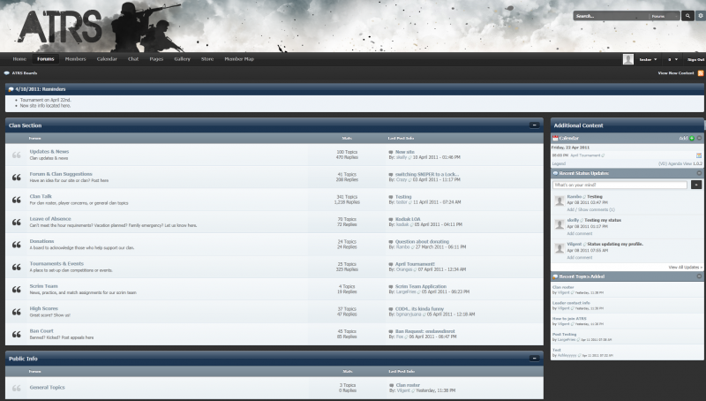Click quote icon beside Ban Court forum
The height and width of the screenshot is (401, 706).
(x=16, y=334)
